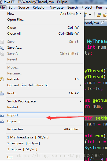Select the Move... entry
107x161 pixels.
click(45, 67)
